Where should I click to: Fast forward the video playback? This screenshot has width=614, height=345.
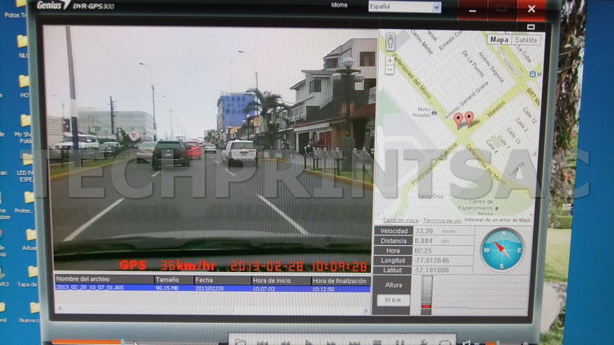click(332, 343)
